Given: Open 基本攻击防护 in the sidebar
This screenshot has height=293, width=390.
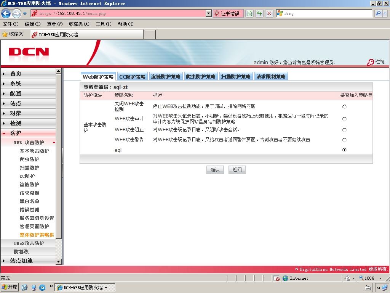Looking at the screenshot, I should point(34,151).
